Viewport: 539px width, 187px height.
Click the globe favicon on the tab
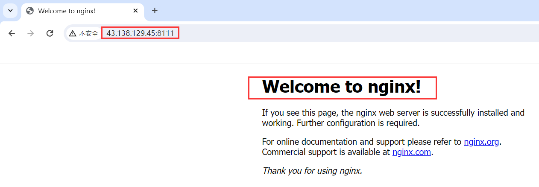(x=30, y=11)
